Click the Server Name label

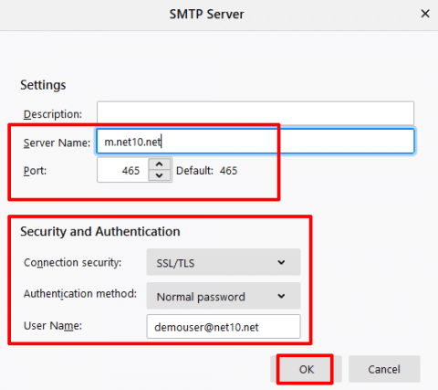(x=57, y=142)
